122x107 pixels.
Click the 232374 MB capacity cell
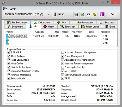(x=38, y=36)
